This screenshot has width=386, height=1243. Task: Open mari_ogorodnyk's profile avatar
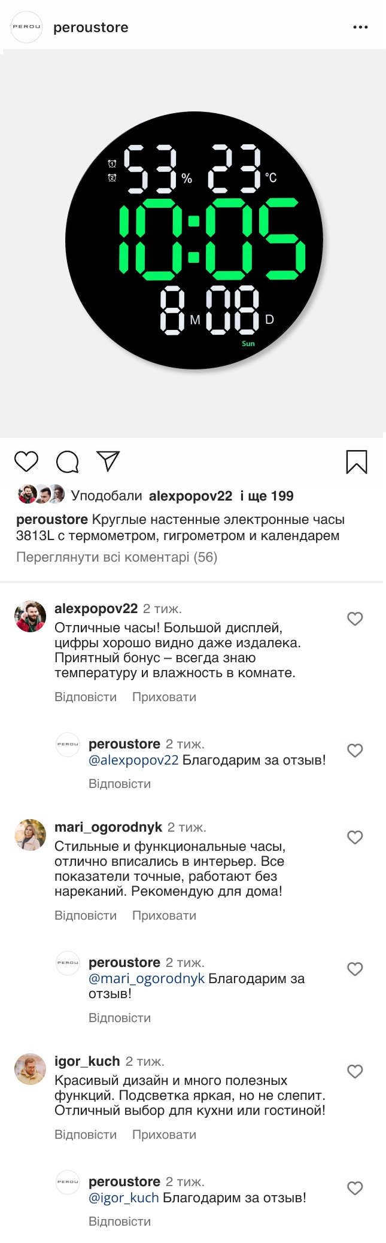click(30, 835)
